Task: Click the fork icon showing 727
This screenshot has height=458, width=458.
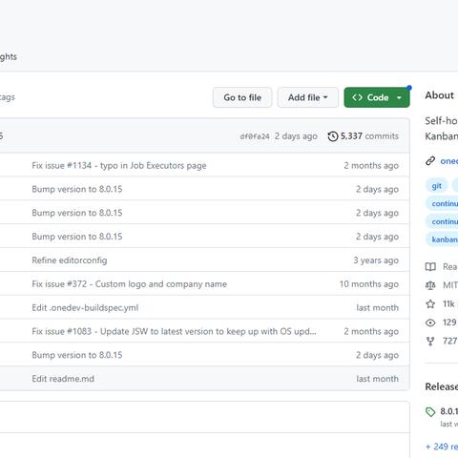Action: pos(430,342)
